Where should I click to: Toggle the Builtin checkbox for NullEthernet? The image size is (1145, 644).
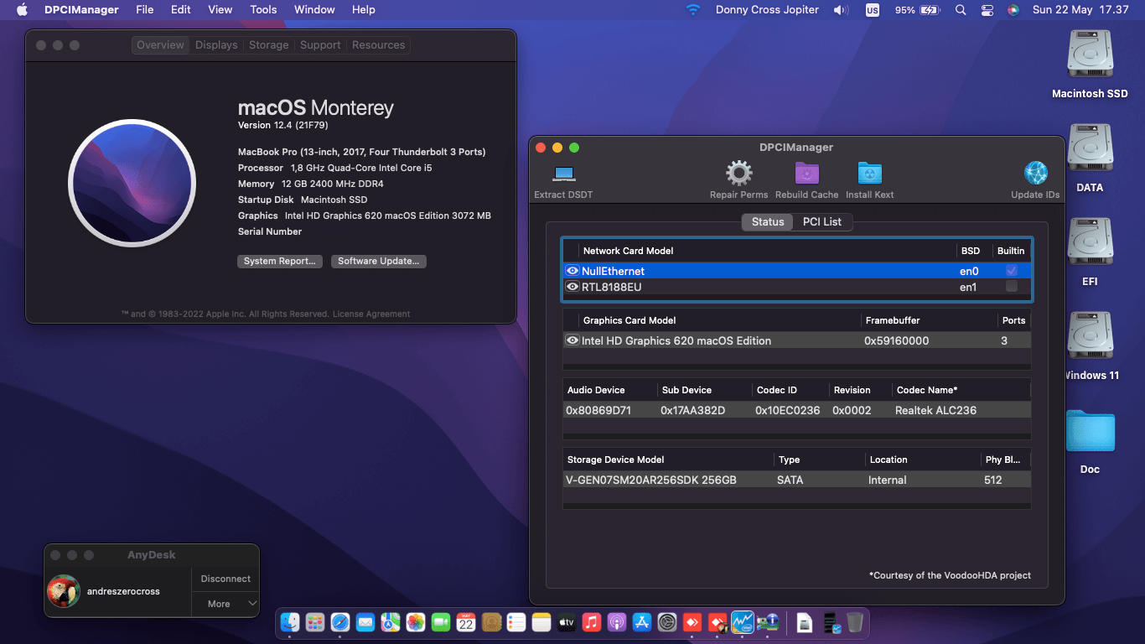coord(1012,271)
